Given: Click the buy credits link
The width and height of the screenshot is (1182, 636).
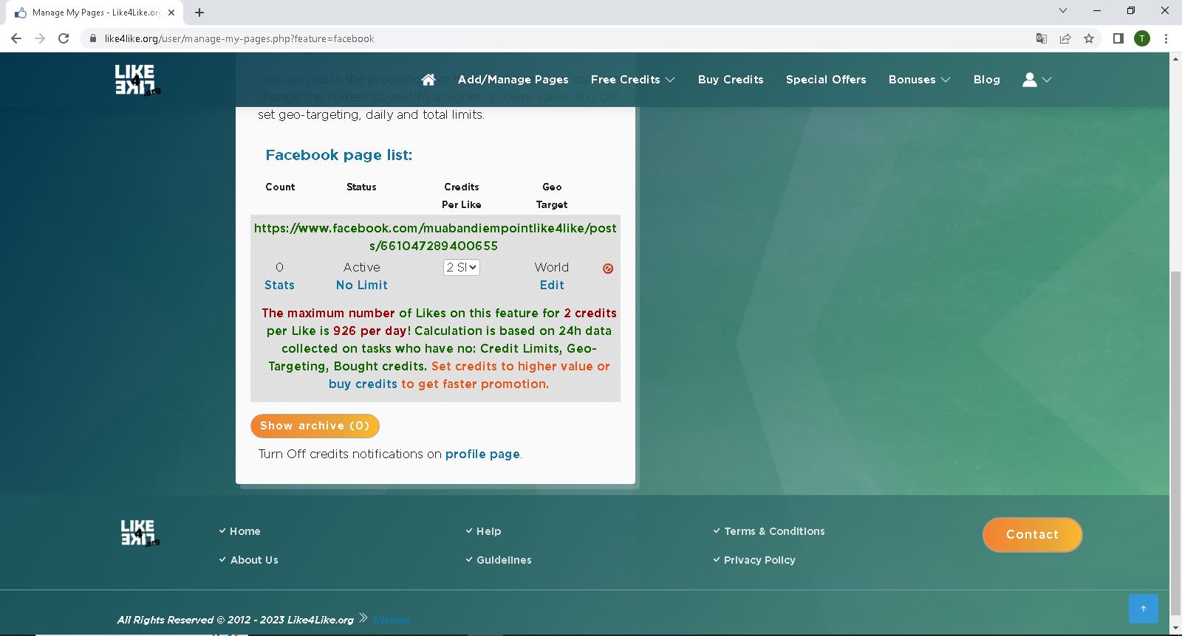Looking at the screenshot, I should (363, 384).
